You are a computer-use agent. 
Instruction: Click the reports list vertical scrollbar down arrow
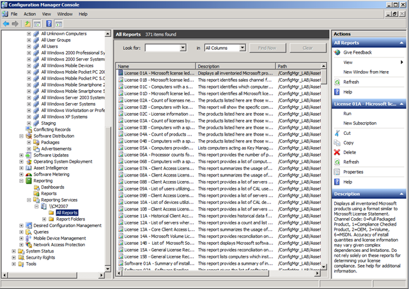click(x=323, y=267)
